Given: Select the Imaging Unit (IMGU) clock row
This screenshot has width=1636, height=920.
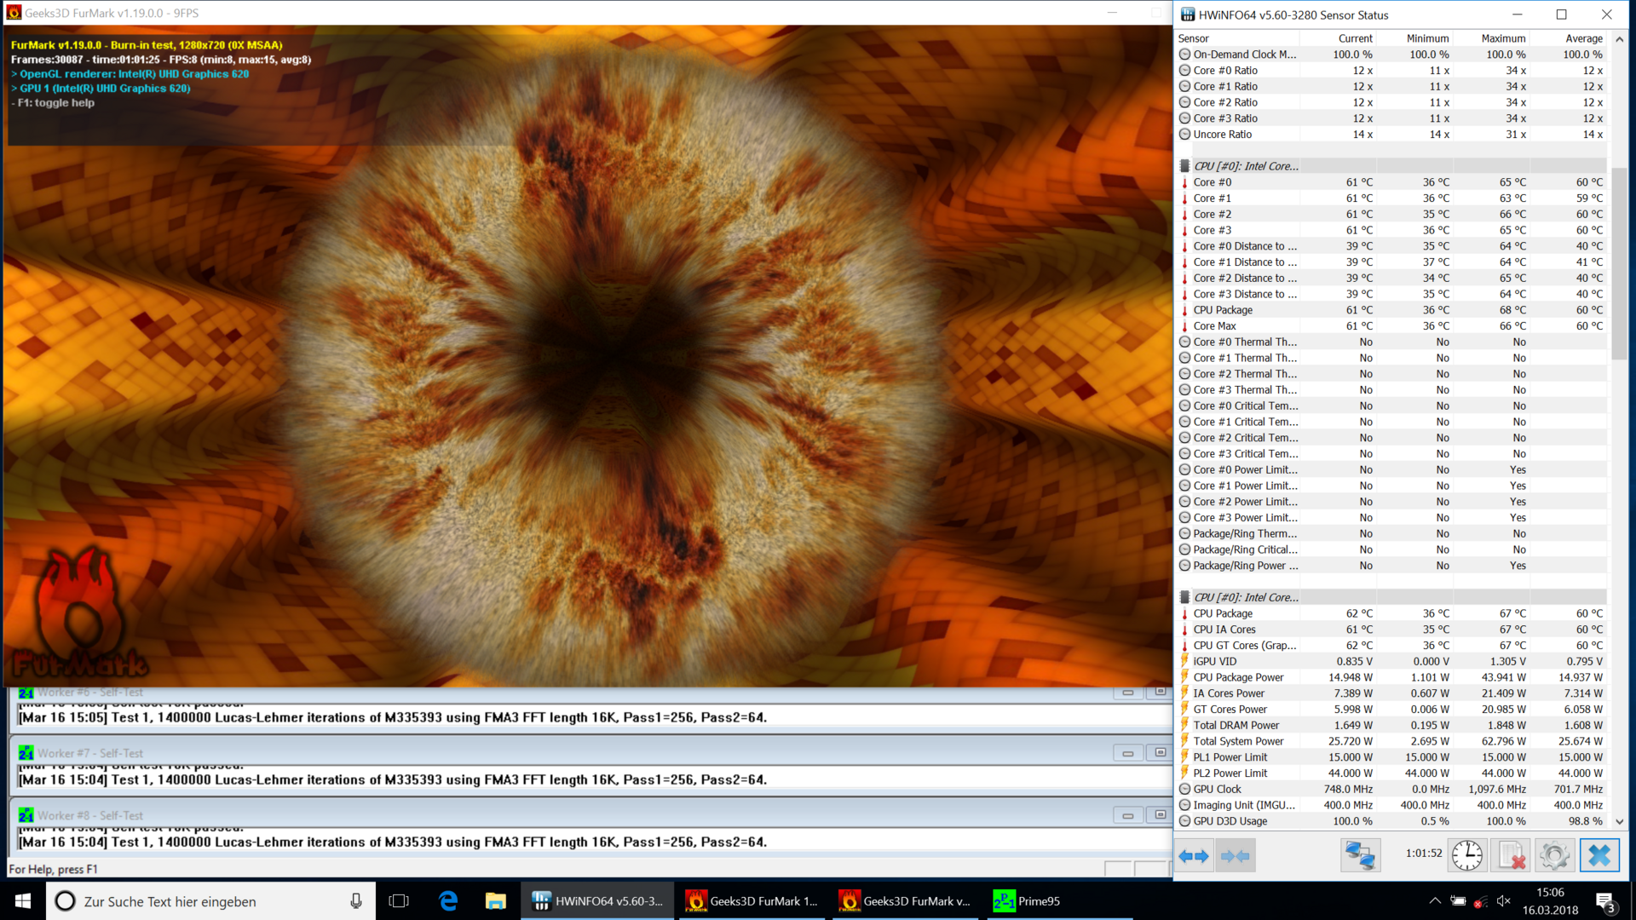Looking at the screenshot, I should tap(1391, 805).
